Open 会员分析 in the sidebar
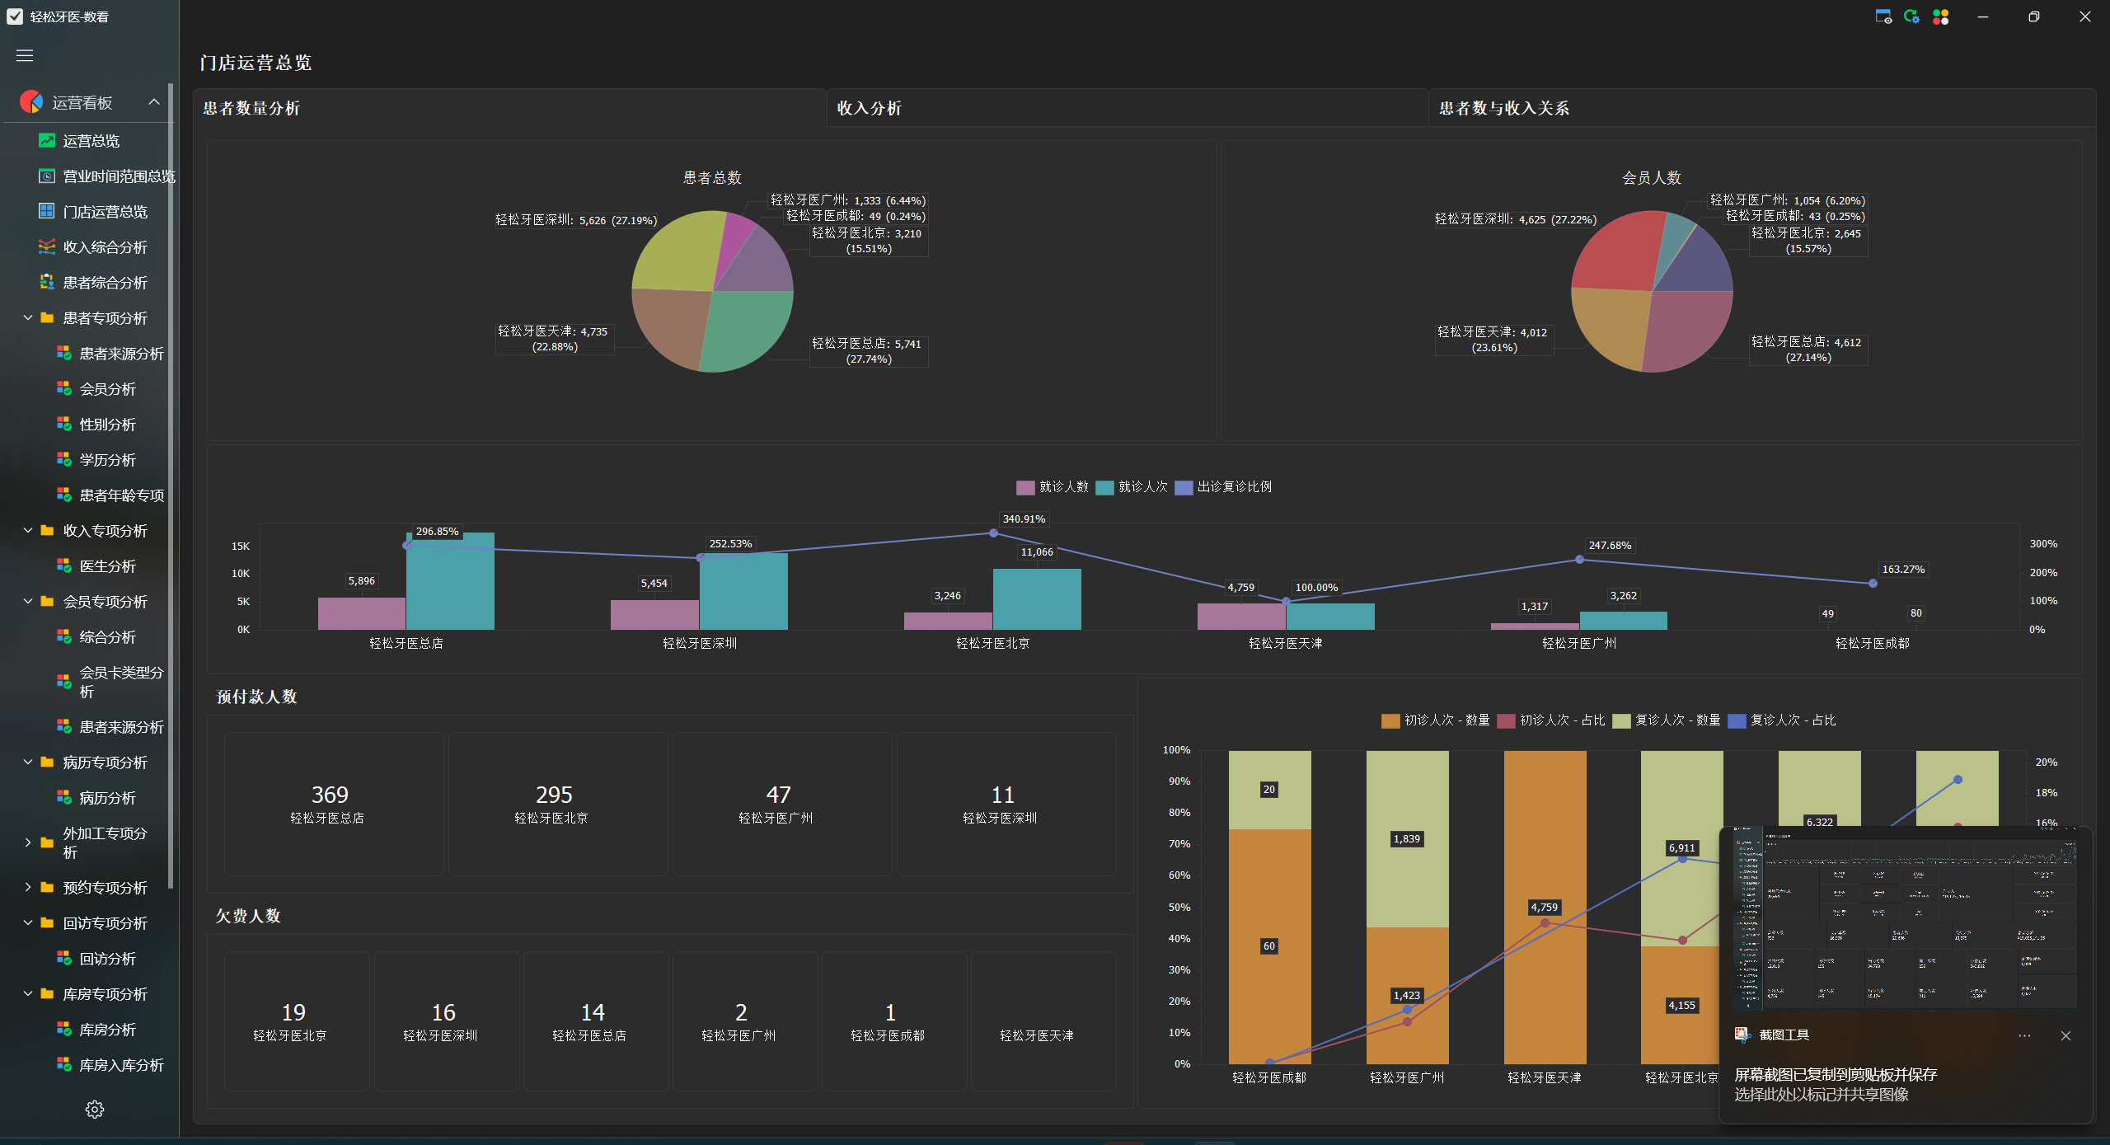Image resolution: width=2110 pixels, height=1145 pixels. point(107,389)
